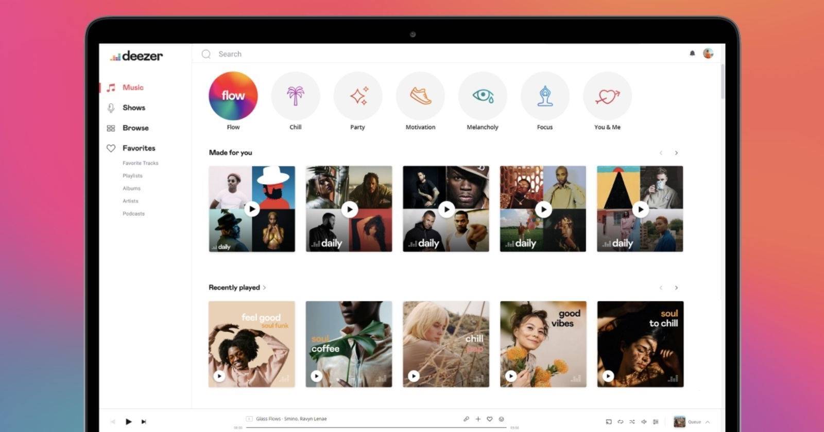The width and height of the screenshot is (824, 432).
Task: Click smiley don't-recommend icon in player
Action: tap(502, 419)
